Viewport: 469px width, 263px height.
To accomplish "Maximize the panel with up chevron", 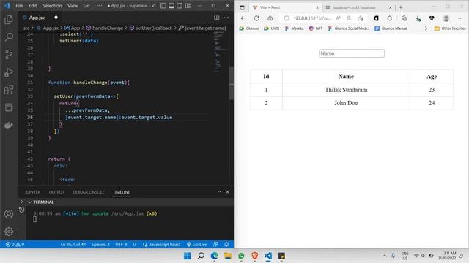I will click(219, 191).
